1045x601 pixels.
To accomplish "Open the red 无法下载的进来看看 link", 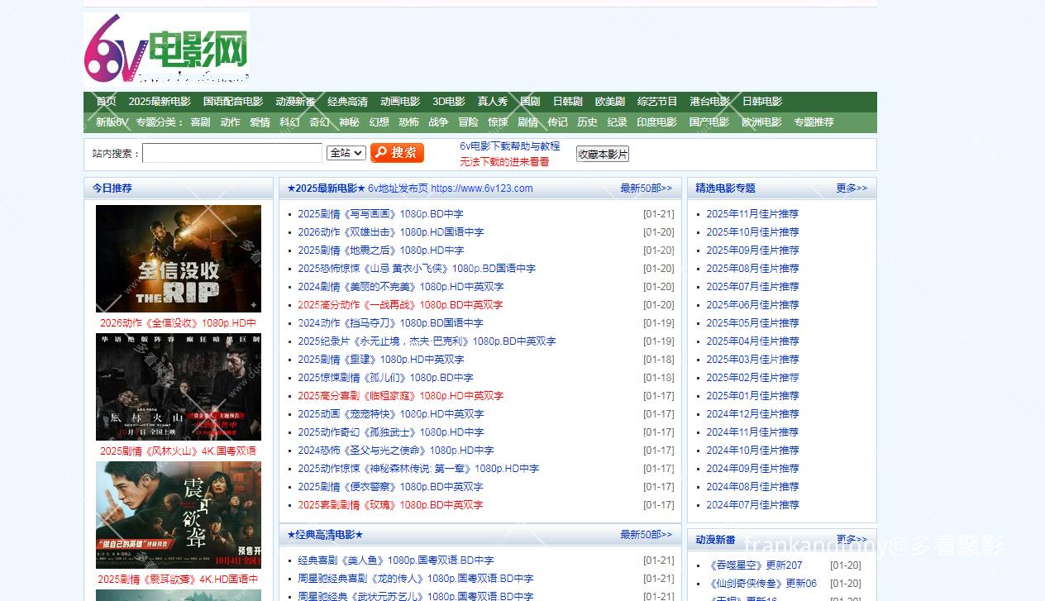I will [x=504, y=162].
